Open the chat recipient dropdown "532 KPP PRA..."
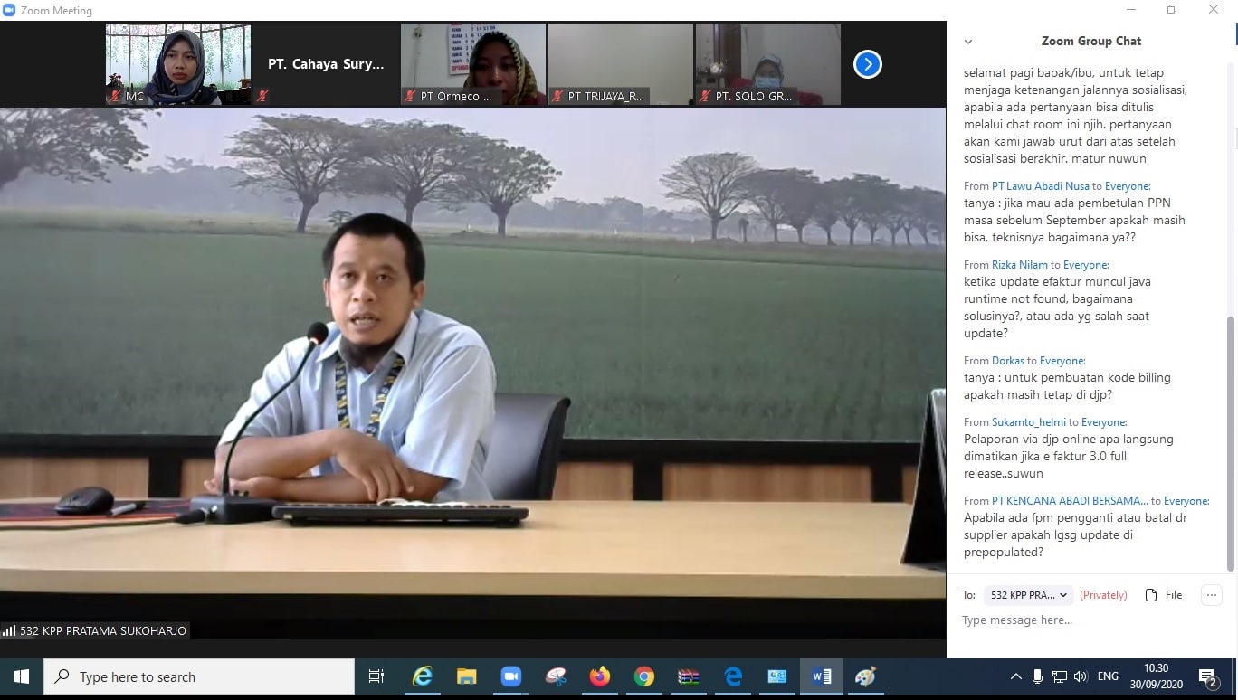 pyautogui.click(x=1028, y=595)
